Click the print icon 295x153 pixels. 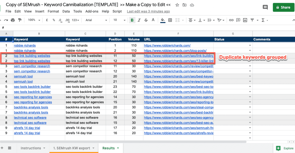[13, 20]
